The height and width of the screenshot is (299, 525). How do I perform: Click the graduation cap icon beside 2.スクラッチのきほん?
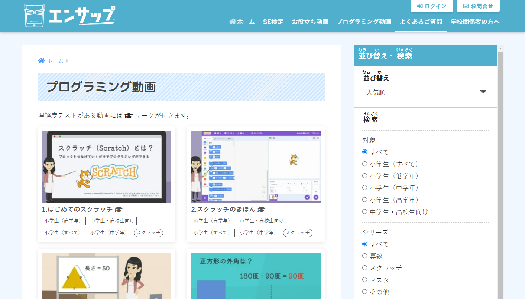[262, 210]
